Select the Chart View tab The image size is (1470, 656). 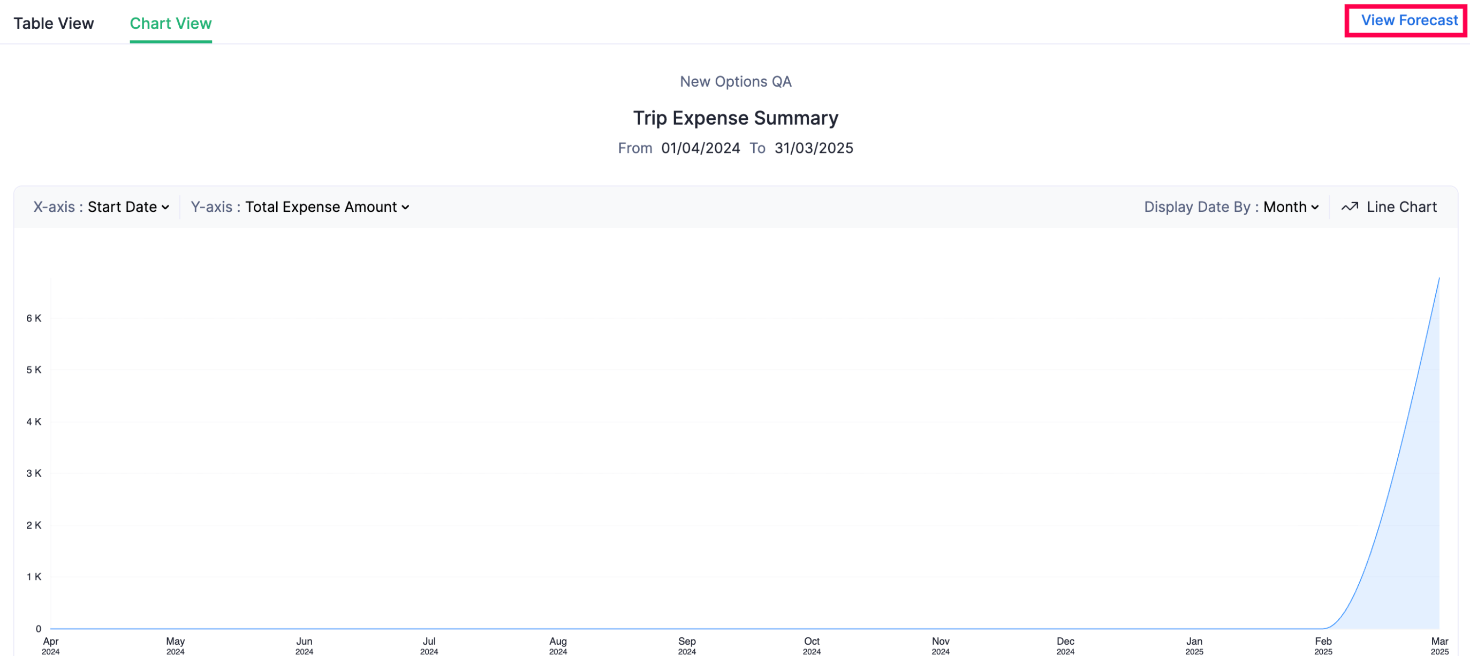[171, 24]
